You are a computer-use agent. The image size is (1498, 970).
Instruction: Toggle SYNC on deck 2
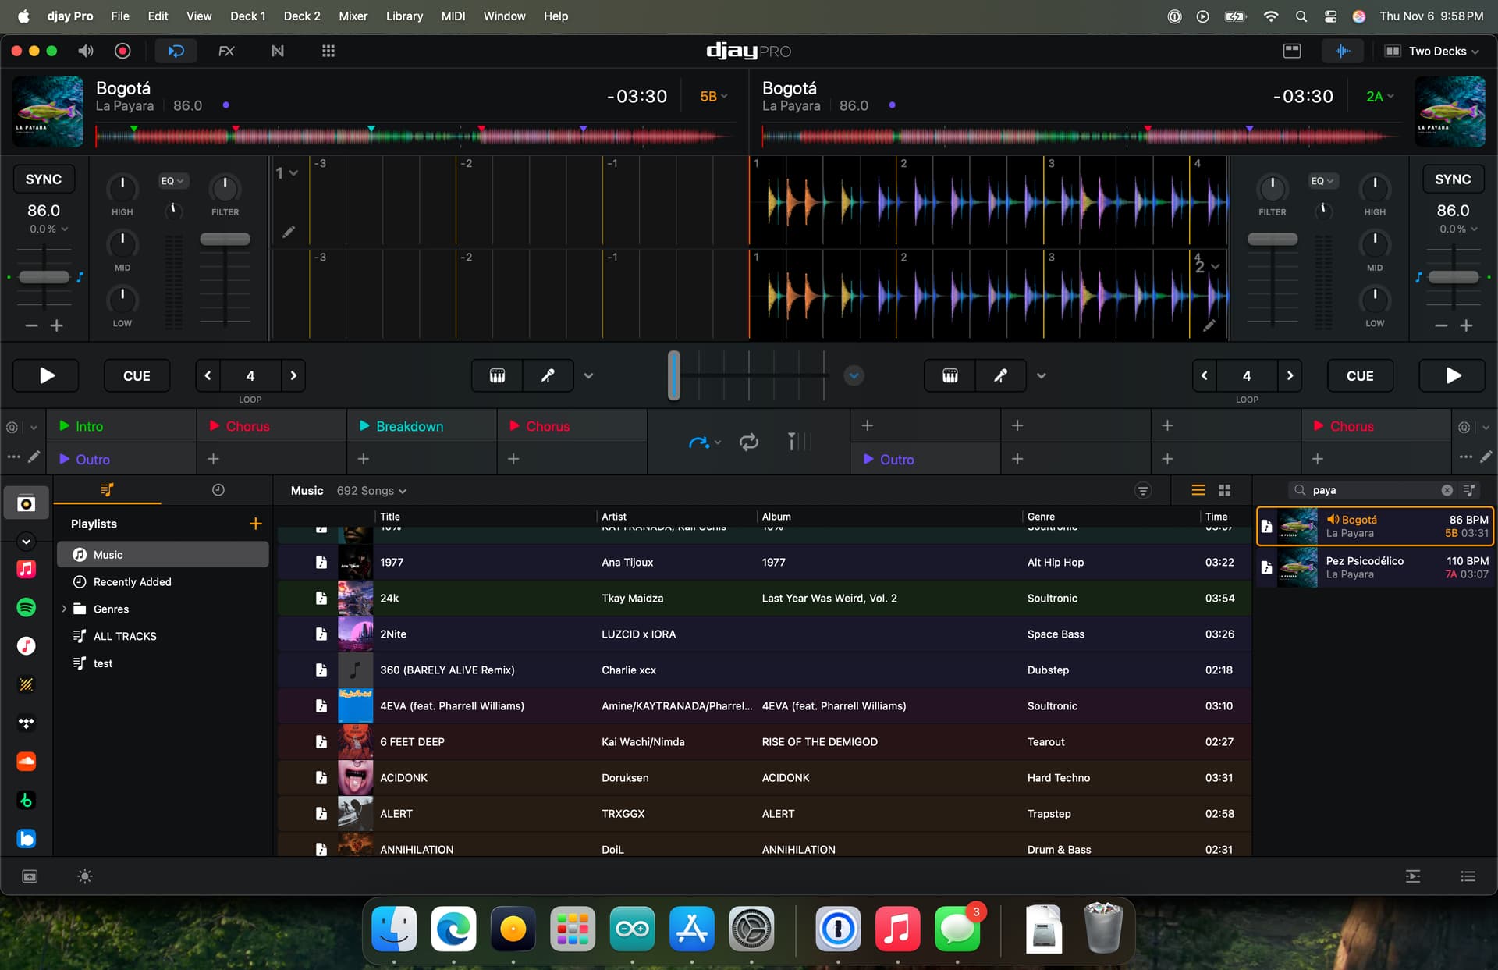coord(1452,179)
